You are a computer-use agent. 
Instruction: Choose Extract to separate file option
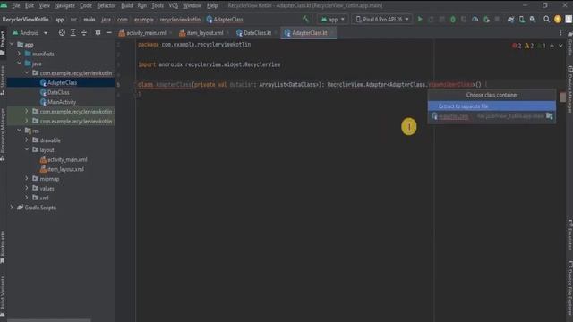[492, 106]
